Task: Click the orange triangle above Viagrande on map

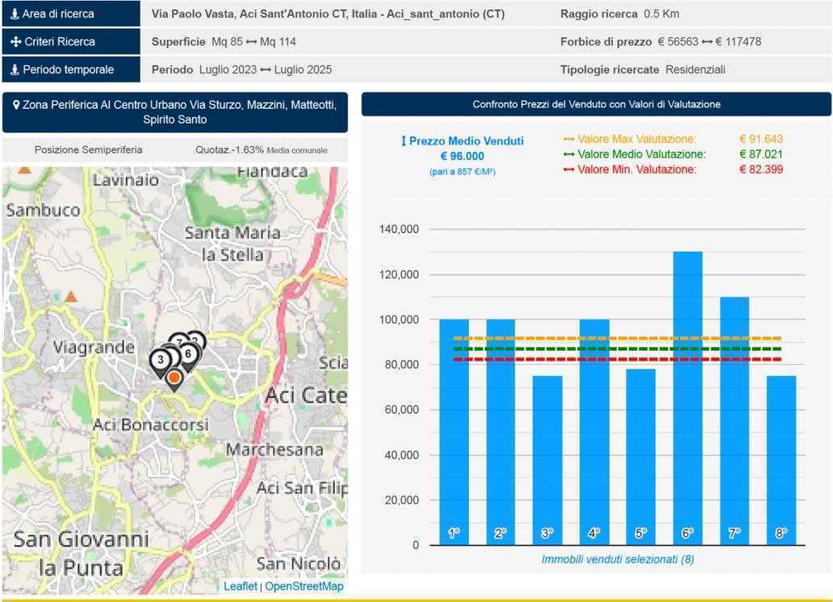Action: click(x=71, y=296)
